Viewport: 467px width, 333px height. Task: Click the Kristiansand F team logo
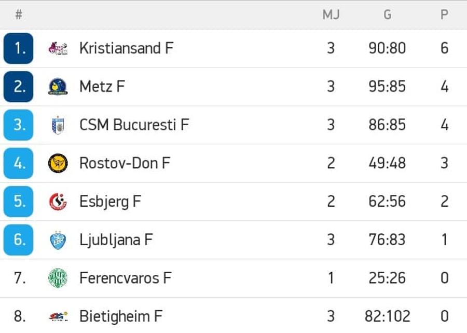(58, 48)
